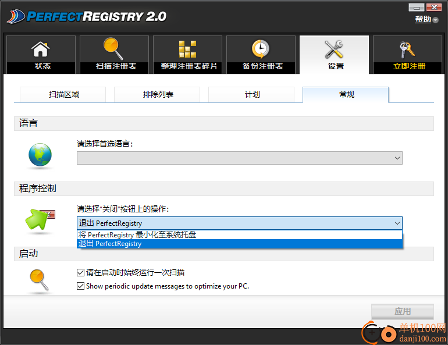Screen dimensions: 448x345
Task: Click the globe icon in 语言 section
Action: click(40, 155)
